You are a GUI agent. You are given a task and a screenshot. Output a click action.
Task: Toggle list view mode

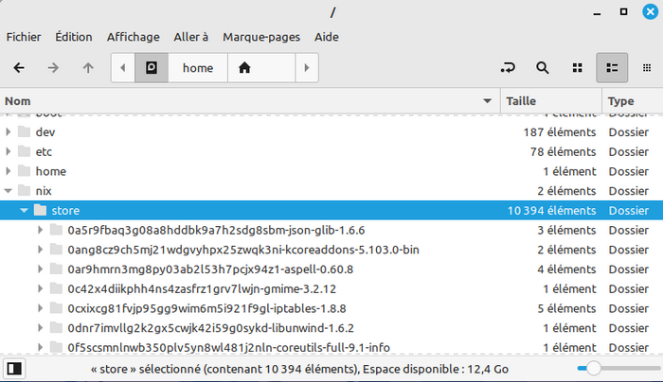(x=612, y=68)
